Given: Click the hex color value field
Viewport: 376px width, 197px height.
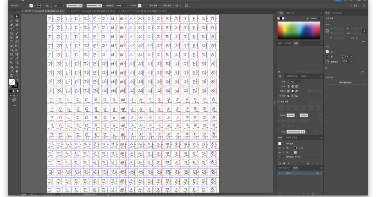Looking at the screenshot, I should point(314,18).
